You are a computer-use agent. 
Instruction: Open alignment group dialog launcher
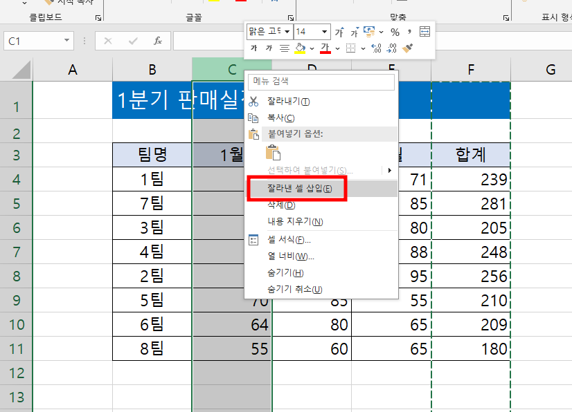[506, 17]
